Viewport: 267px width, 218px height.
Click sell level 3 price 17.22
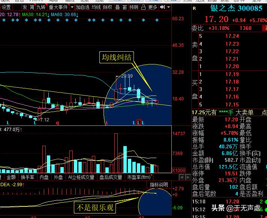[232, 51]
